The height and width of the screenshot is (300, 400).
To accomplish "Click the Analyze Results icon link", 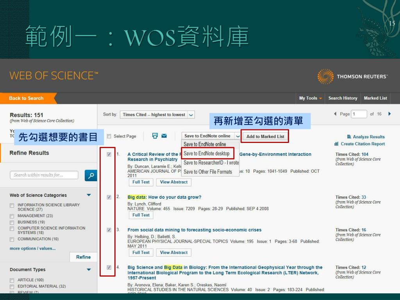I will tap(366, 137).
